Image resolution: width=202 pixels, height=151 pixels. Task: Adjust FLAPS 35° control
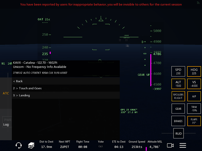(x=194, y=121)
